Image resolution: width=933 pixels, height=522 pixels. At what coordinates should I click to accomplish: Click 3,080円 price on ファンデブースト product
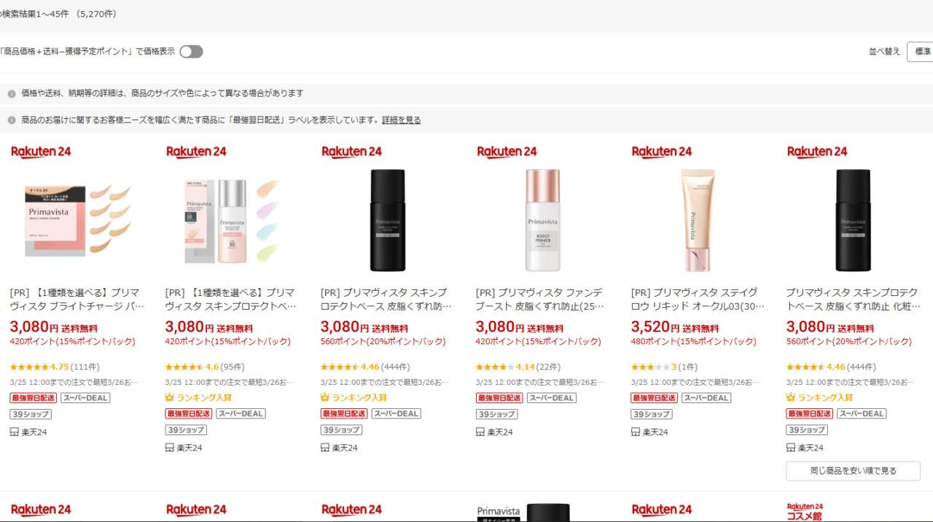[500, 327]
